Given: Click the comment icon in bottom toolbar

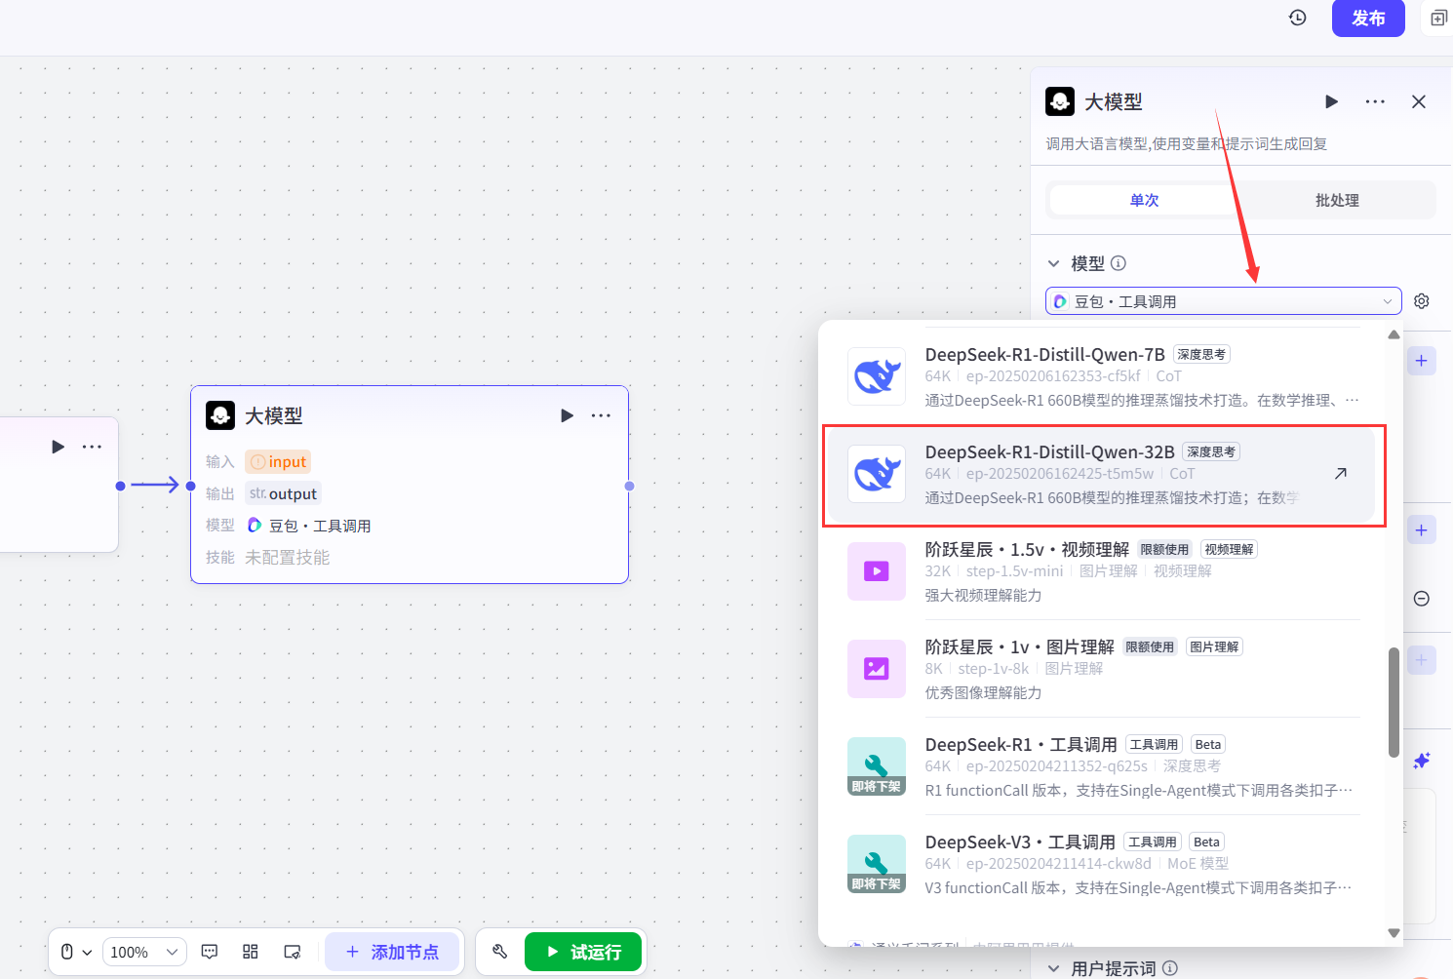Looking at the screenshot, I should (x=210, y=952).
